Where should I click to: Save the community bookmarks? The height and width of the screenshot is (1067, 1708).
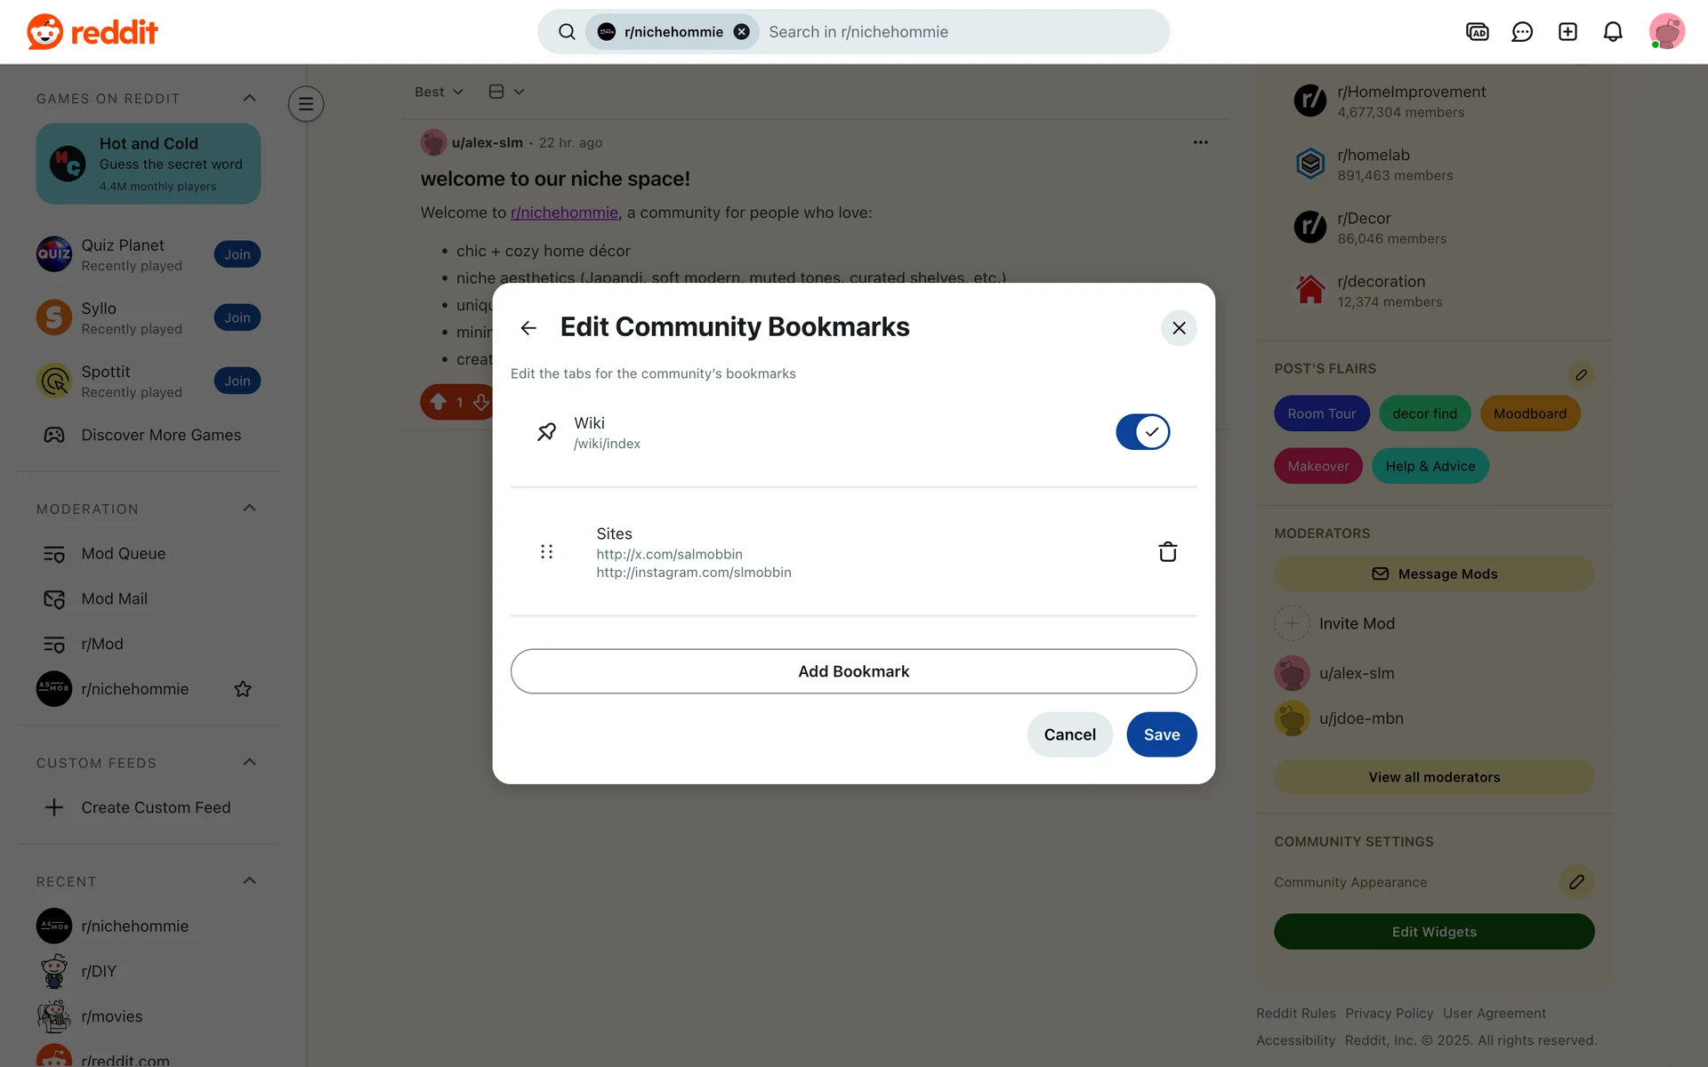pos(1161,734)
